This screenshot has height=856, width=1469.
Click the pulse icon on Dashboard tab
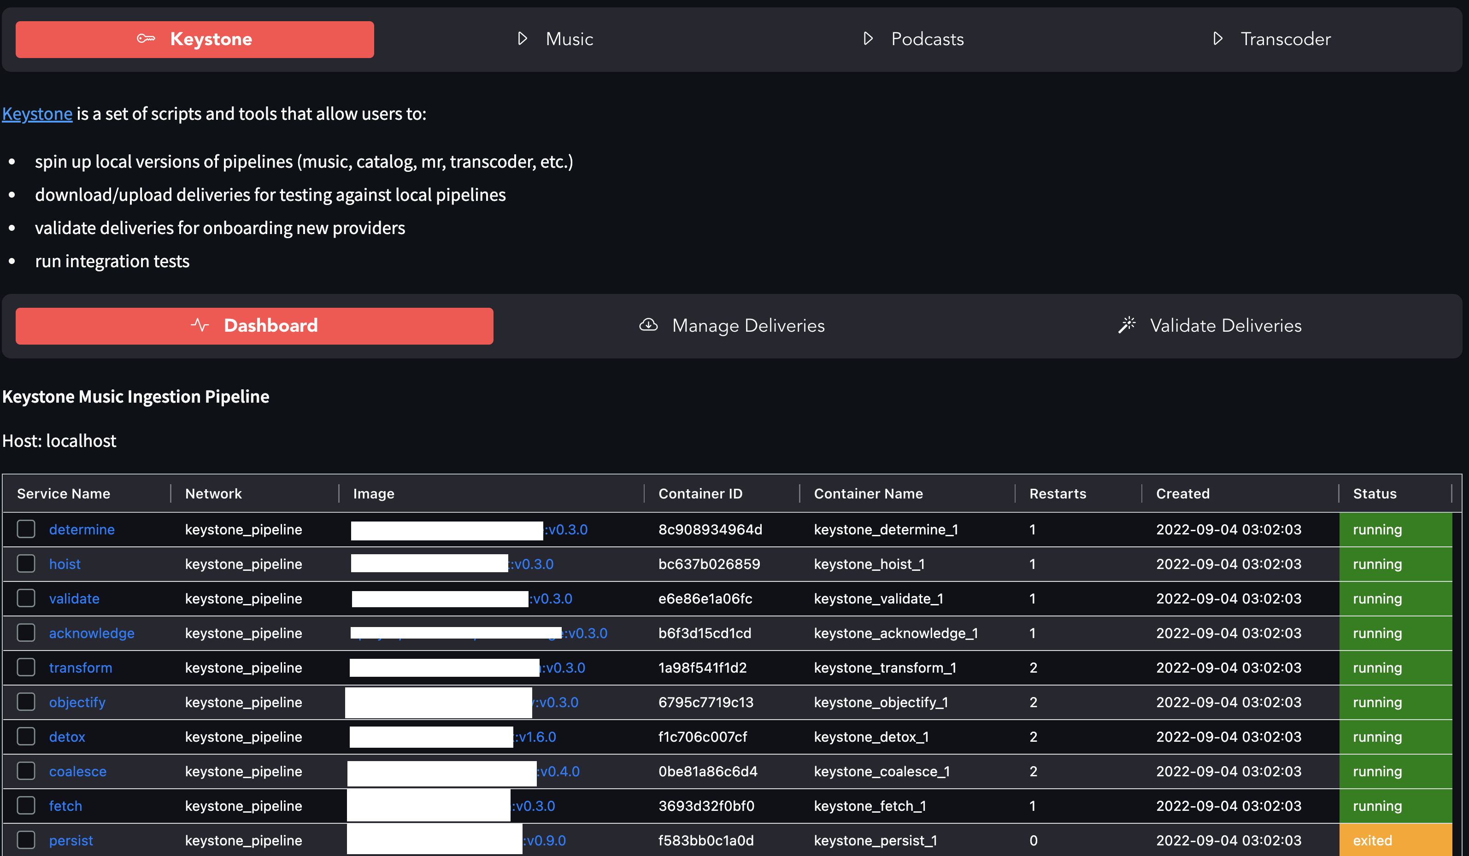pos(200,325)
